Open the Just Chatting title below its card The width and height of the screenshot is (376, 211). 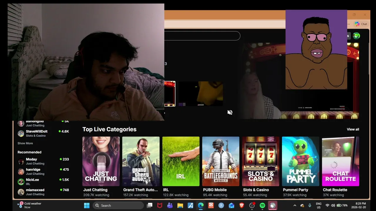point(95,190)
